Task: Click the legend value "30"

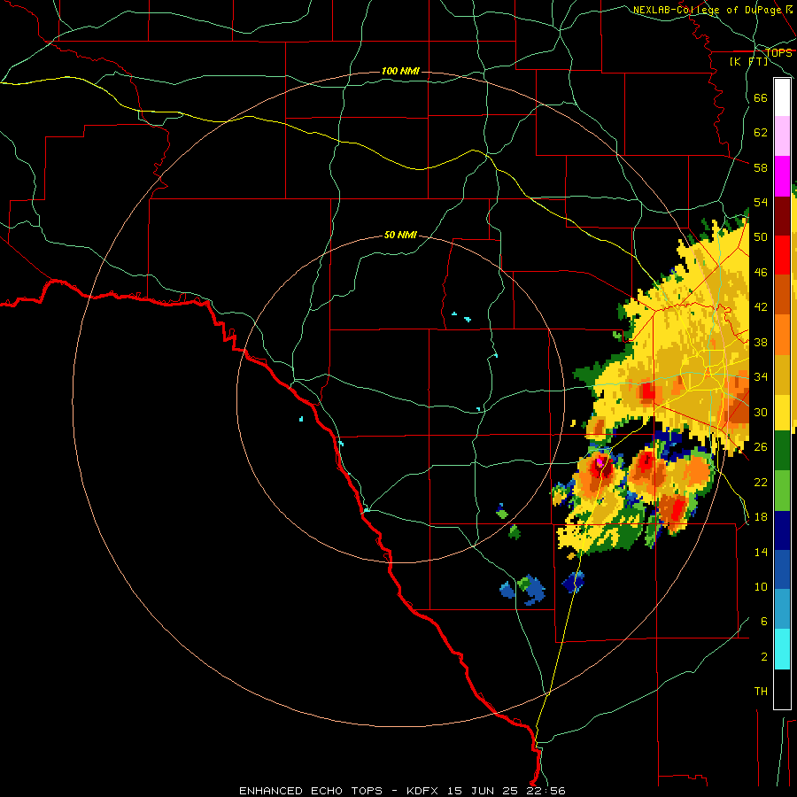Action: tap(761, 412)
